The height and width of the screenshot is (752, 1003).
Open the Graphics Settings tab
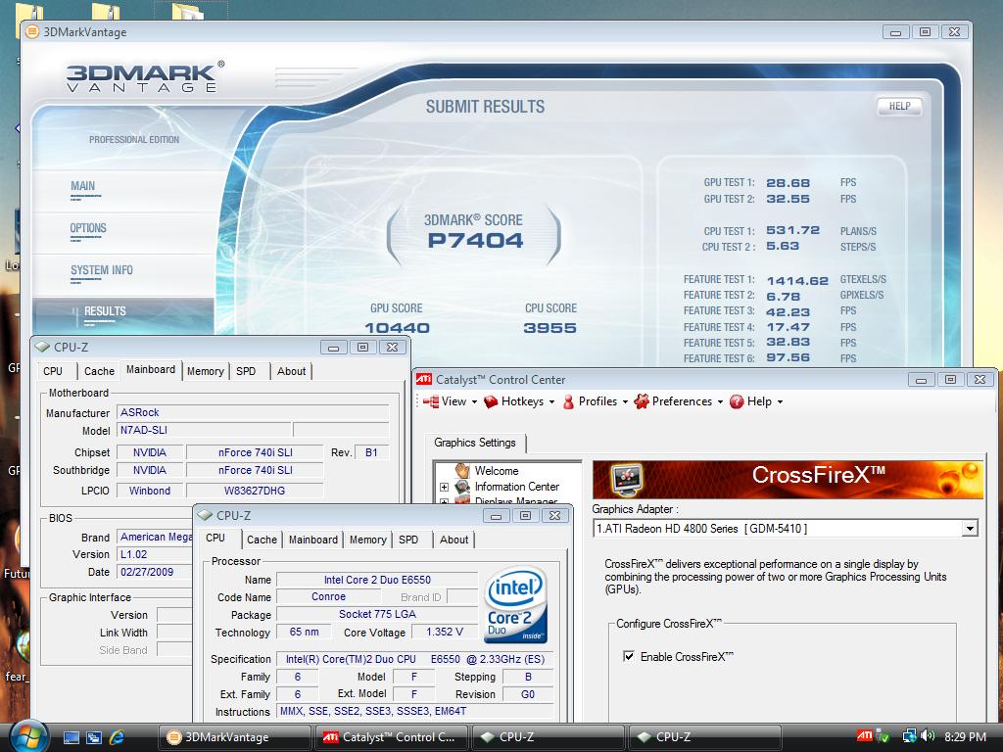pyautogui.click(x=475, y=443)
